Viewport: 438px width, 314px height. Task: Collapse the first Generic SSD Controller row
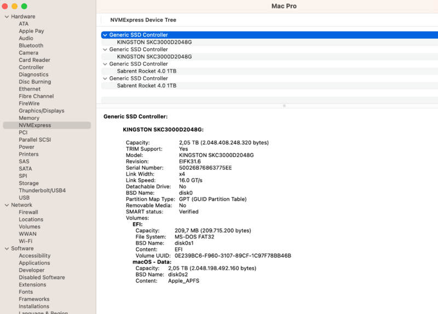click(x=105, y=35)
